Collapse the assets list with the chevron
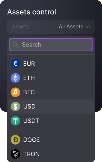Image resolution: width=102 pixels, height=162 pixels. coord(88,27)
